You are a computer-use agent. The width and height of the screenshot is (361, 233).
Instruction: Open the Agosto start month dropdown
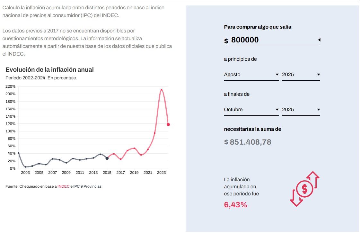[251, 74]
